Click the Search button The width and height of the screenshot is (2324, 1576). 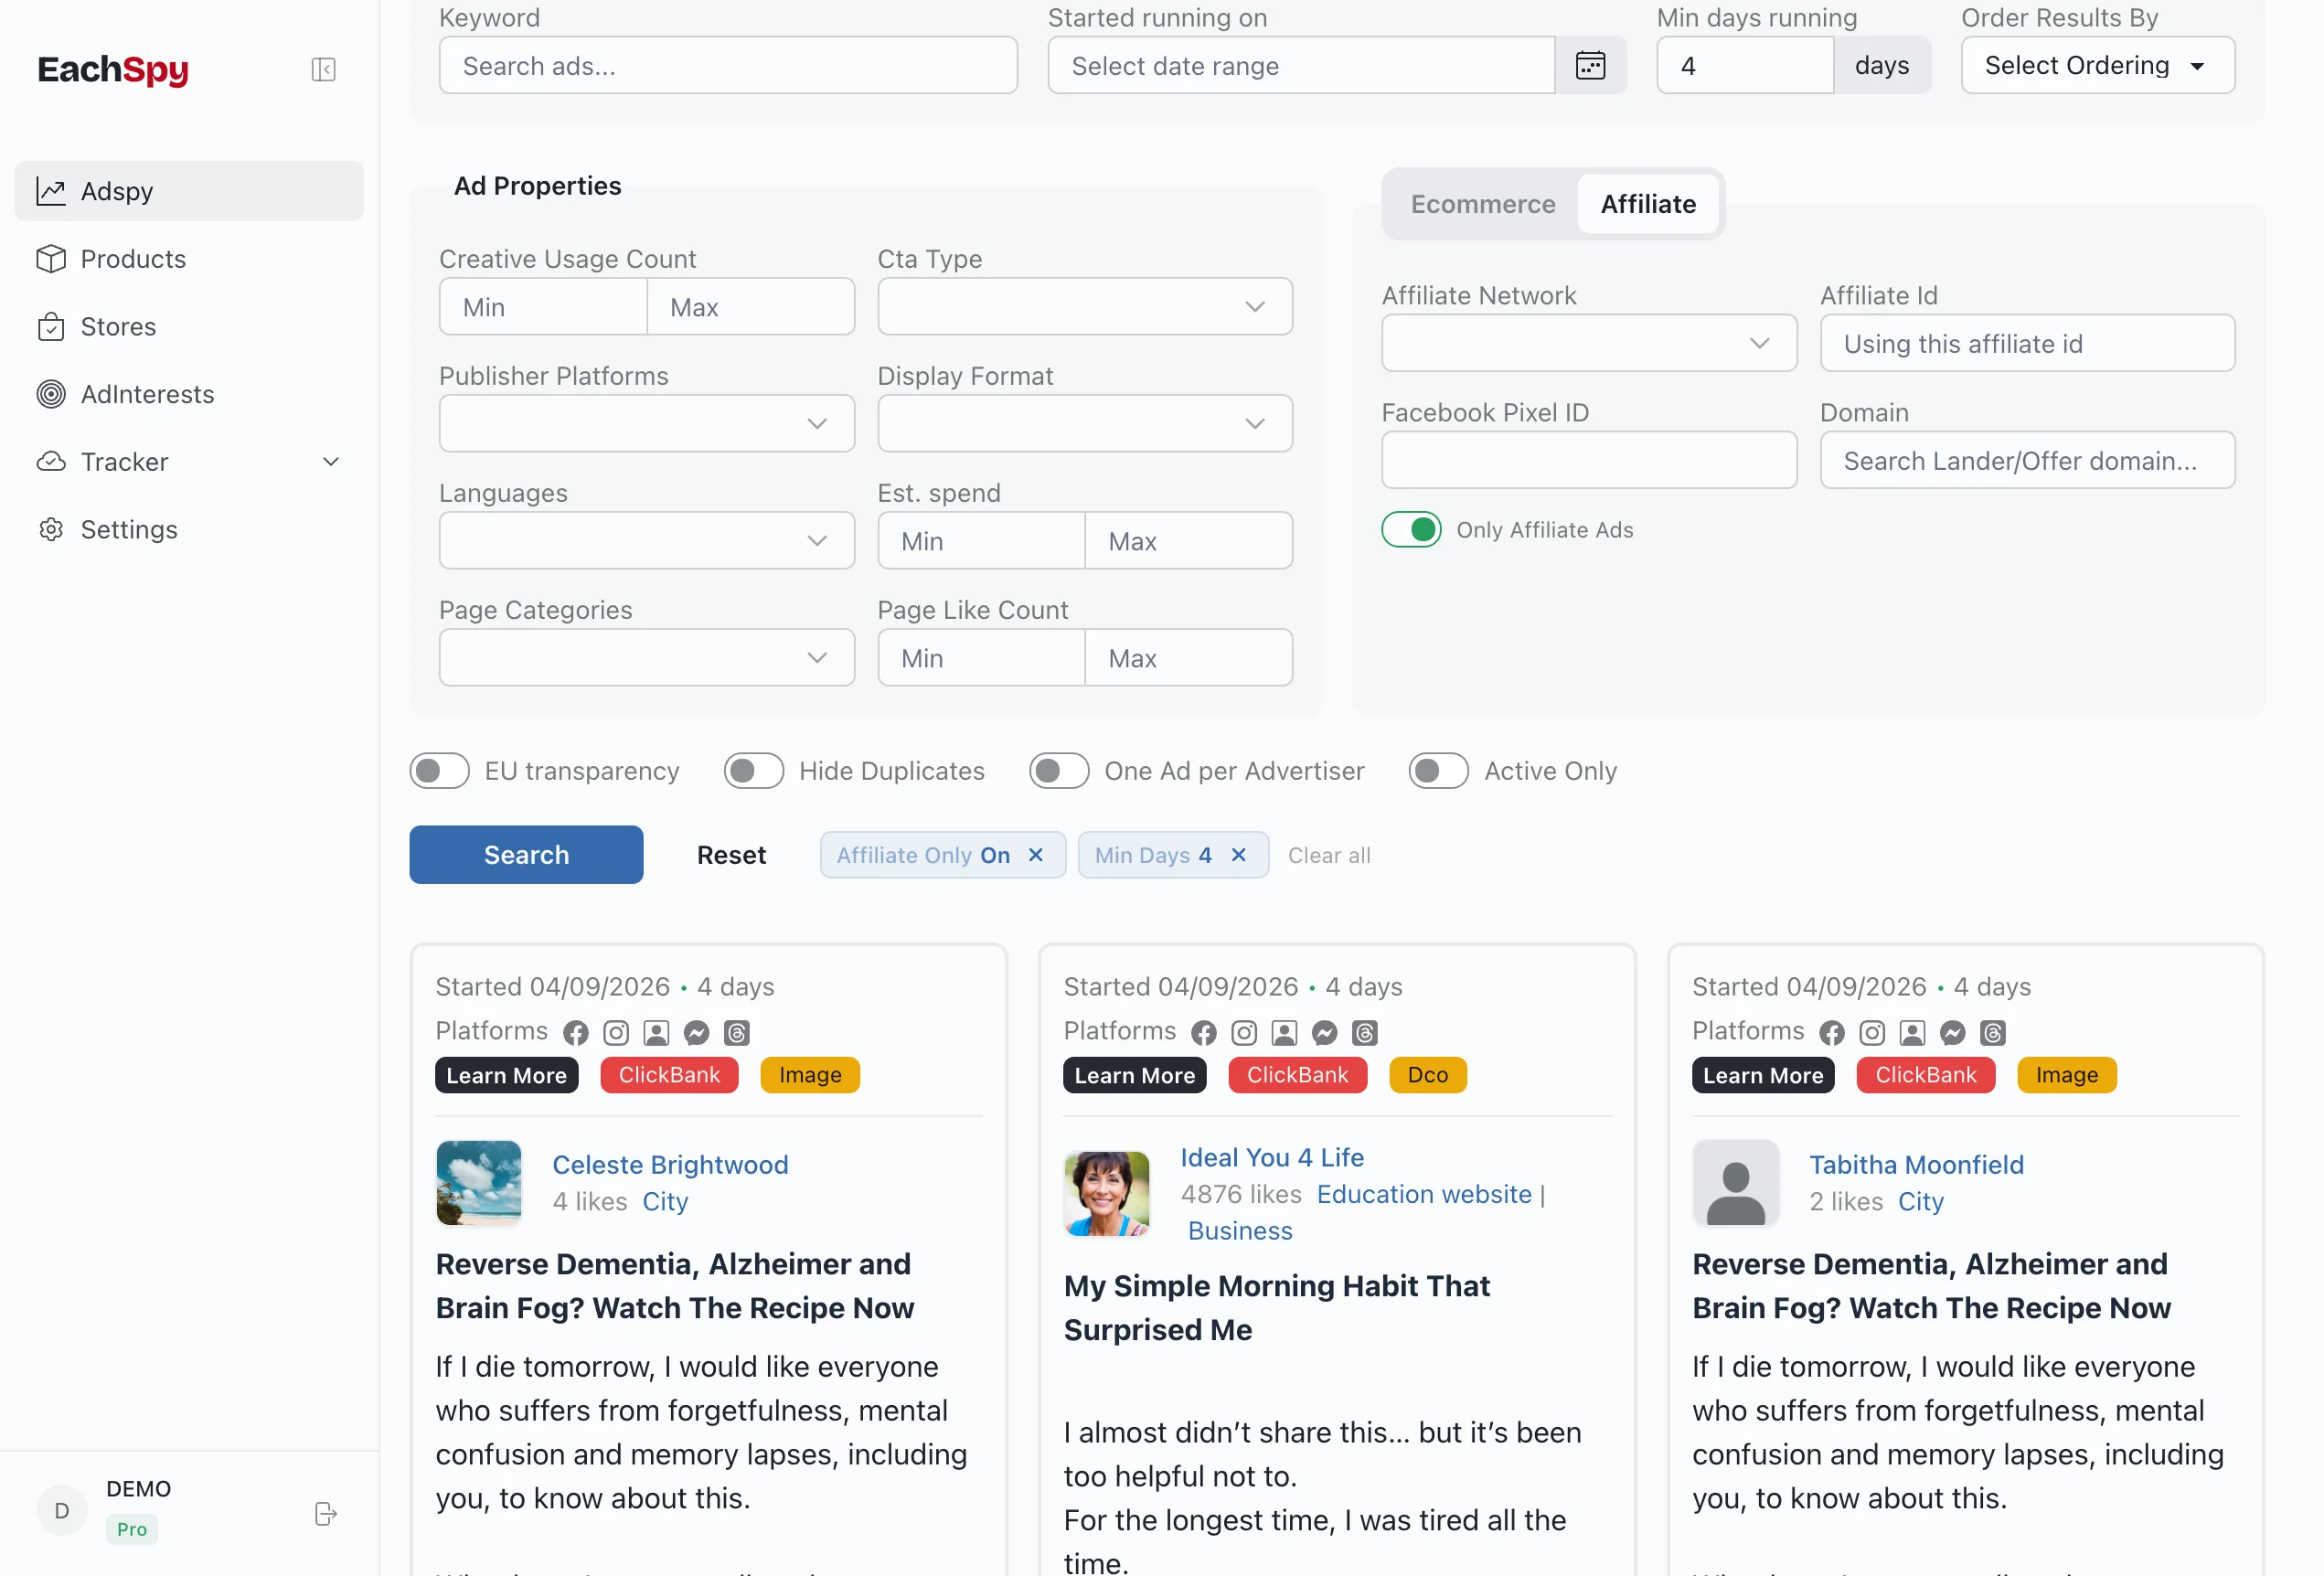[x=525, y=854]
